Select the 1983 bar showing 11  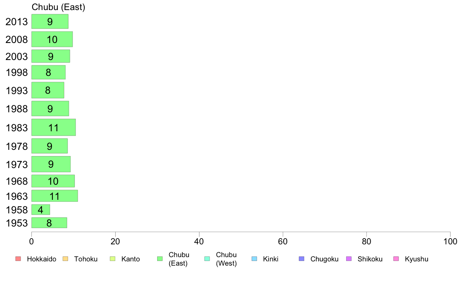point(54,127)
